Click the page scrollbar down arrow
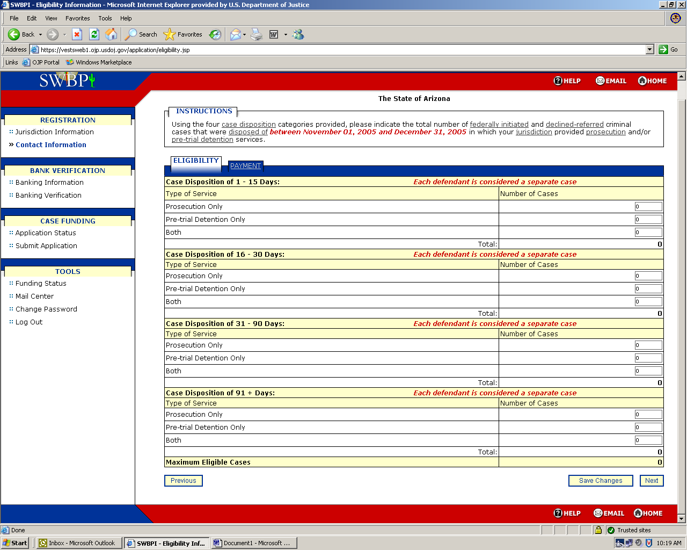 click(x=682, y=519)
